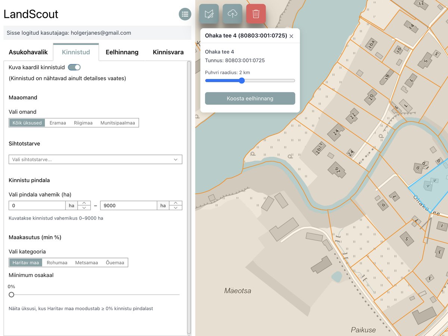This screenshot has width=448, height=336.
Task: Click the Paikuse map label
Action: pos(363,330)
